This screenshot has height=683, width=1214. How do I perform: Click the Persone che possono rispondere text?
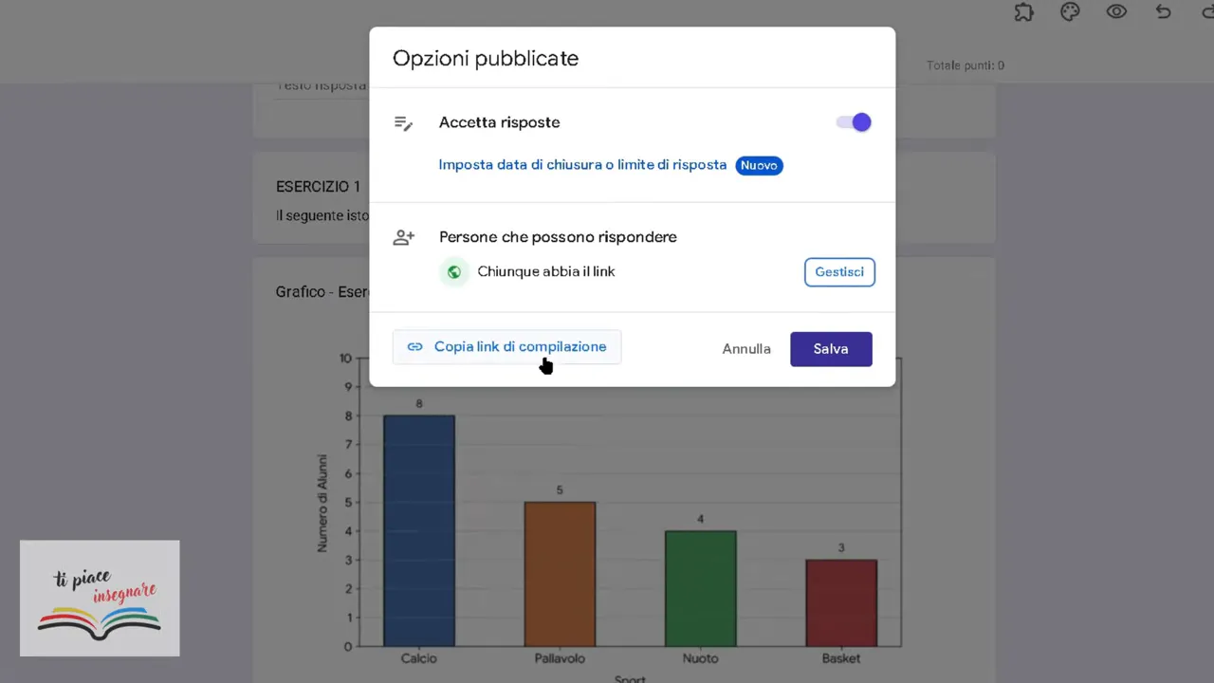tap(558, 237)
